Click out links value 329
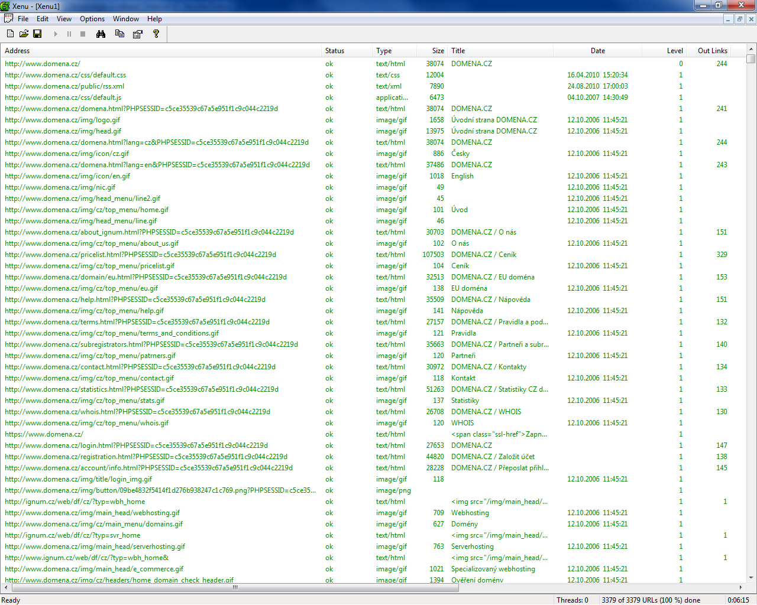 click(x=722, y=255)
